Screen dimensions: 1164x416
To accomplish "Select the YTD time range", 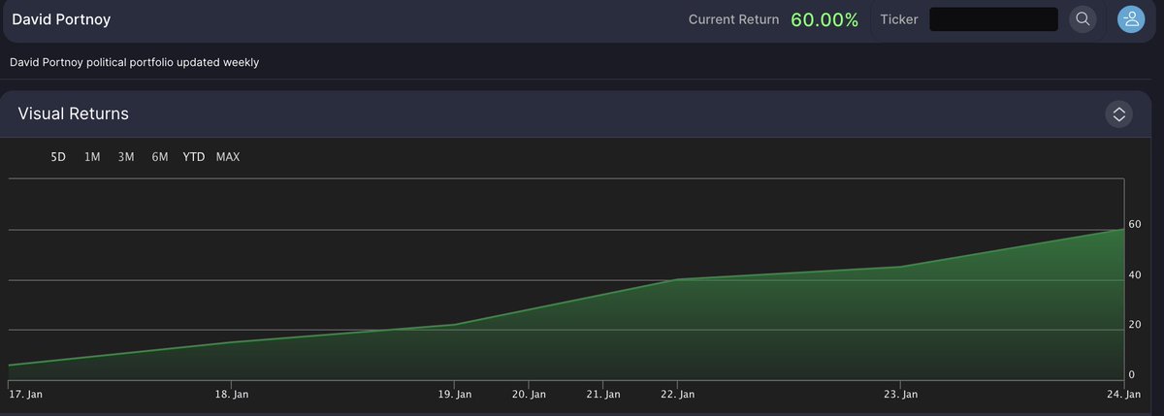I will point(194,157).
